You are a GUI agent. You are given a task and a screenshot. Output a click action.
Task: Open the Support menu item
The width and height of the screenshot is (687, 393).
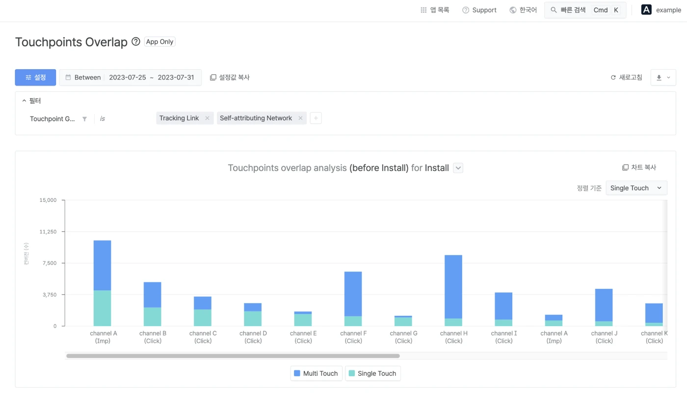[x=479, y=10]
